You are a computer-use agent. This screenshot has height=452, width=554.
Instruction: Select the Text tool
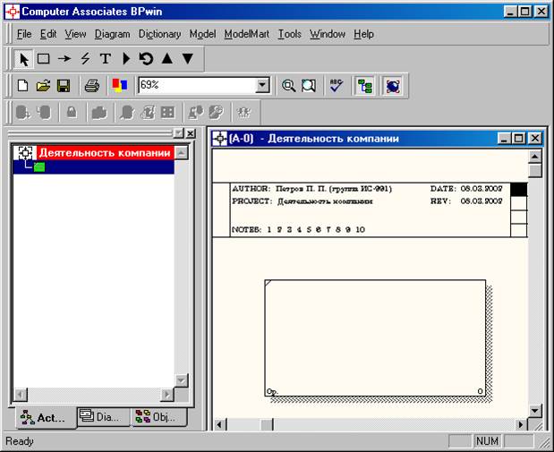click(x=106, y=58)
